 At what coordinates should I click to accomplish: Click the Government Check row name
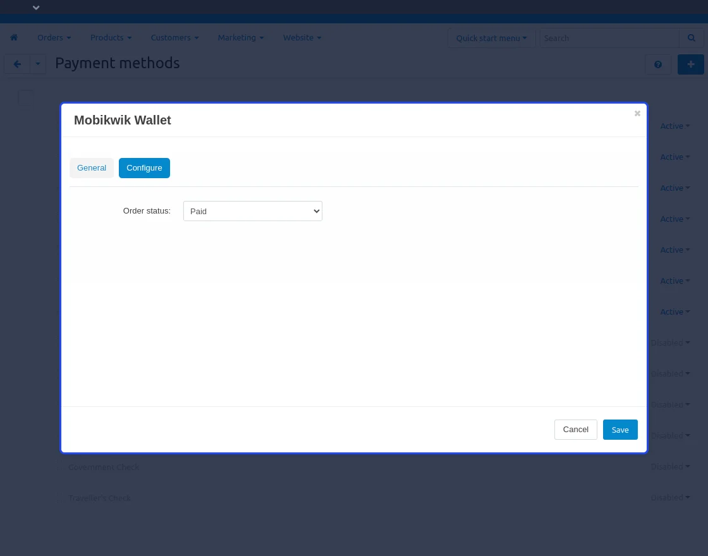[x=104, y=467]
